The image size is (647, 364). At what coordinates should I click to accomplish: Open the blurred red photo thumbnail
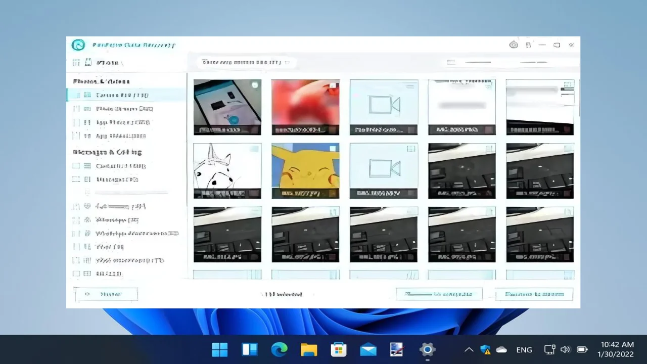click(305, 107)
